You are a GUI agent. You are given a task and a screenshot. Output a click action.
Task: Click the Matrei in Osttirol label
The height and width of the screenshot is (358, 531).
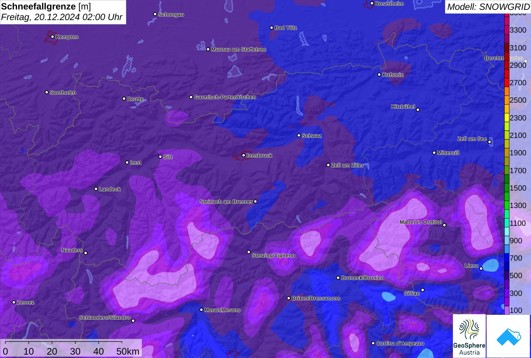421,222
